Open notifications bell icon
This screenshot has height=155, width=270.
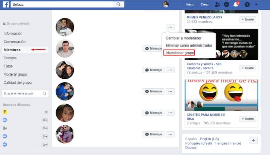[x=236, y=4]
